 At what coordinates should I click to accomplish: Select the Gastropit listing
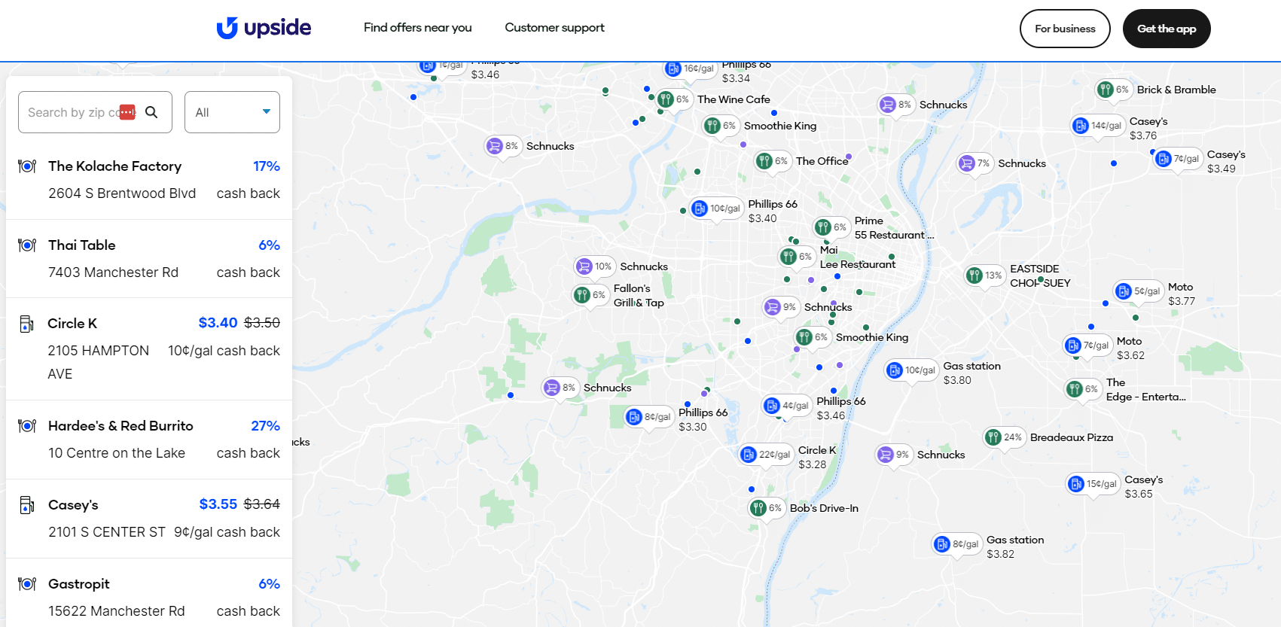149,595
